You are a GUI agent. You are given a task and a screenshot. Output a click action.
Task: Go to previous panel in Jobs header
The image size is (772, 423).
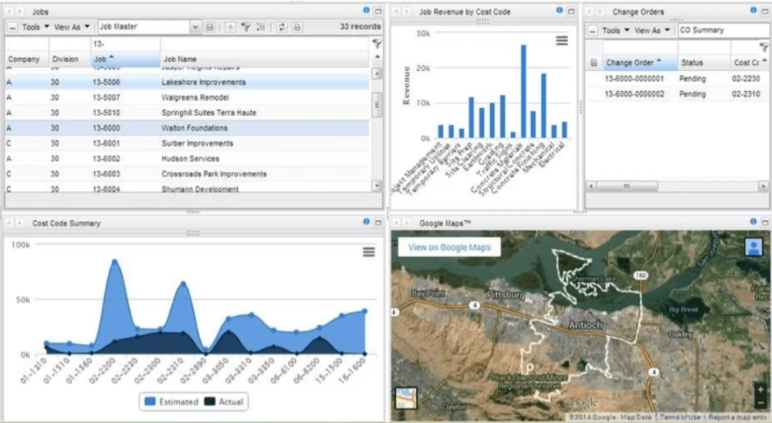[x=9, y=11]
